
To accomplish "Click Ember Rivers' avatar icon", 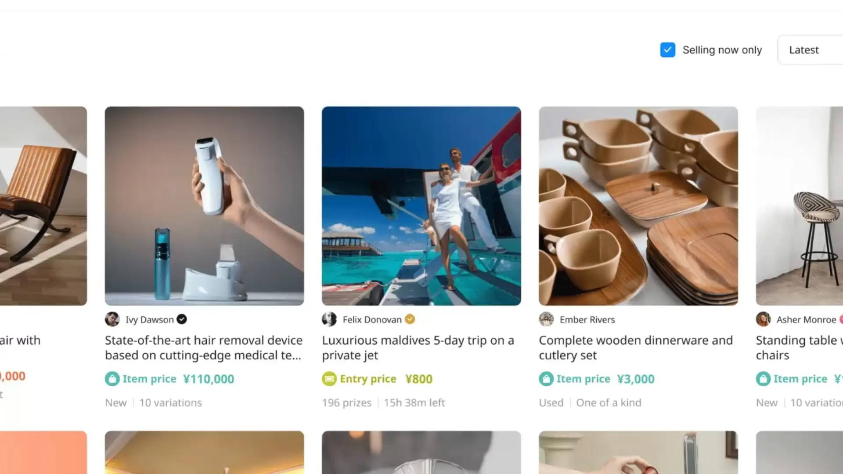I will [x=546, y=320].
